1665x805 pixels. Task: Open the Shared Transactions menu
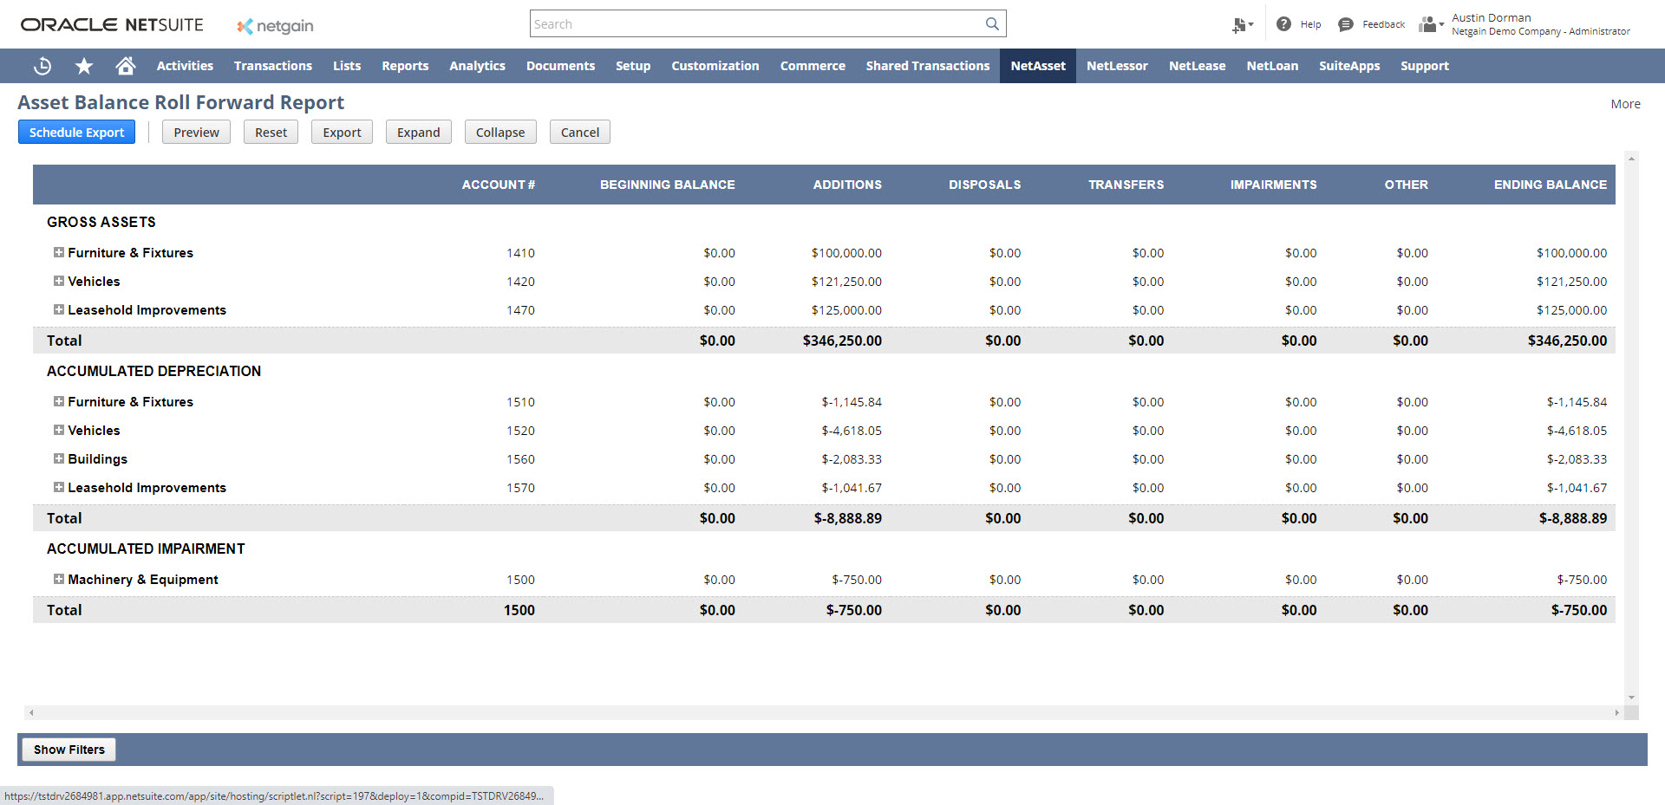point(928,66)
